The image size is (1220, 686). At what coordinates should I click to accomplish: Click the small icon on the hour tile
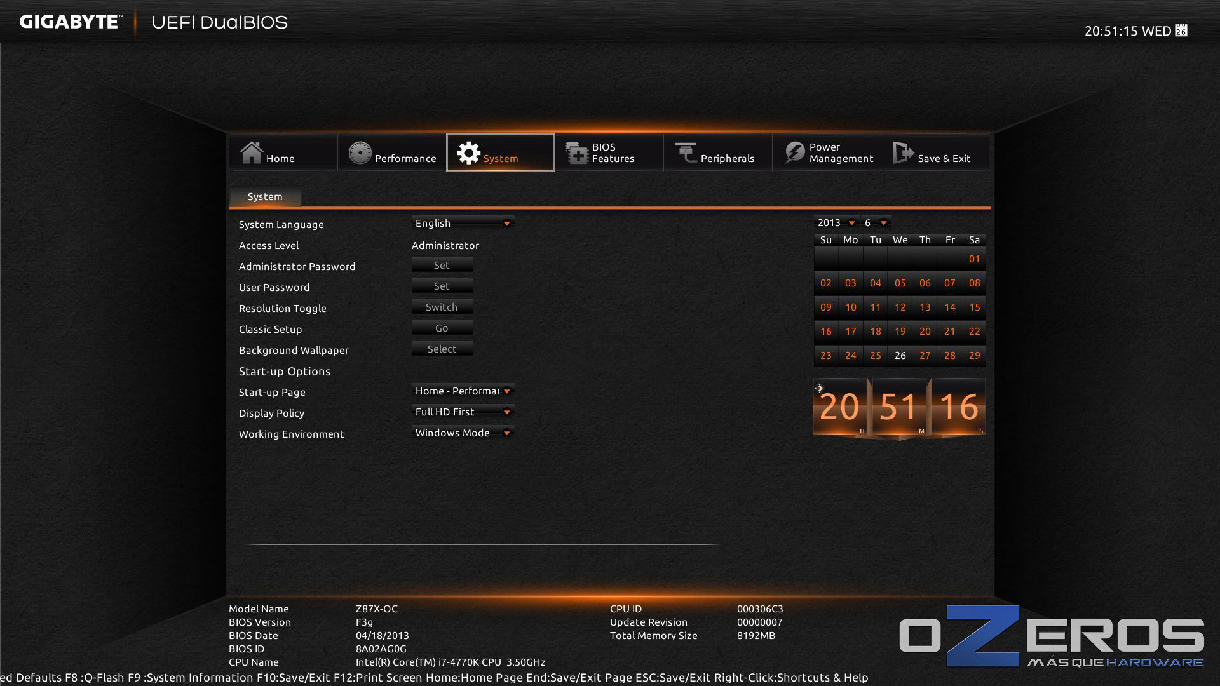pos(820,388)
